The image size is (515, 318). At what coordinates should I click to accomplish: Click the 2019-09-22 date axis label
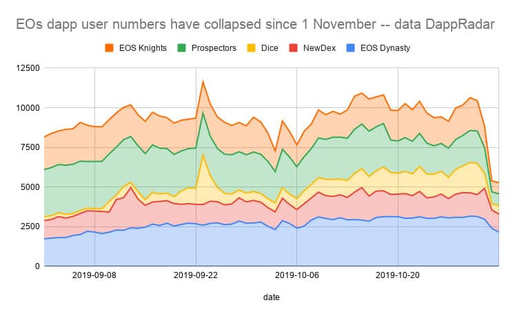195,275
